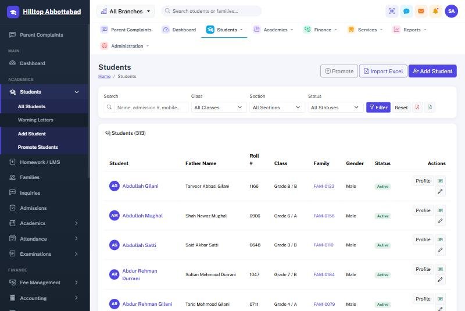Collapse the Students sidebar group
This screenshot has width=465, height=311.
(x=45, y=92)
